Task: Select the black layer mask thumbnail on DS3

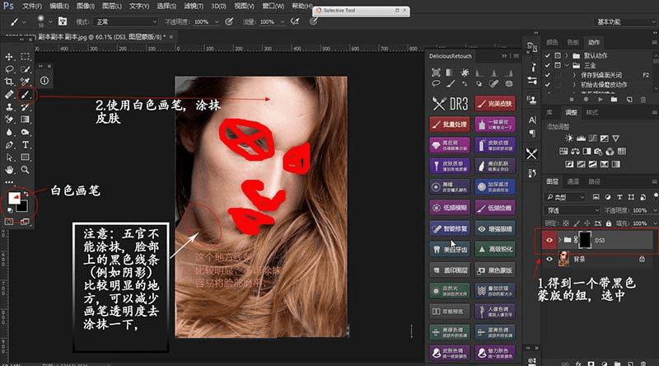Action: click(x=585, y=240)
